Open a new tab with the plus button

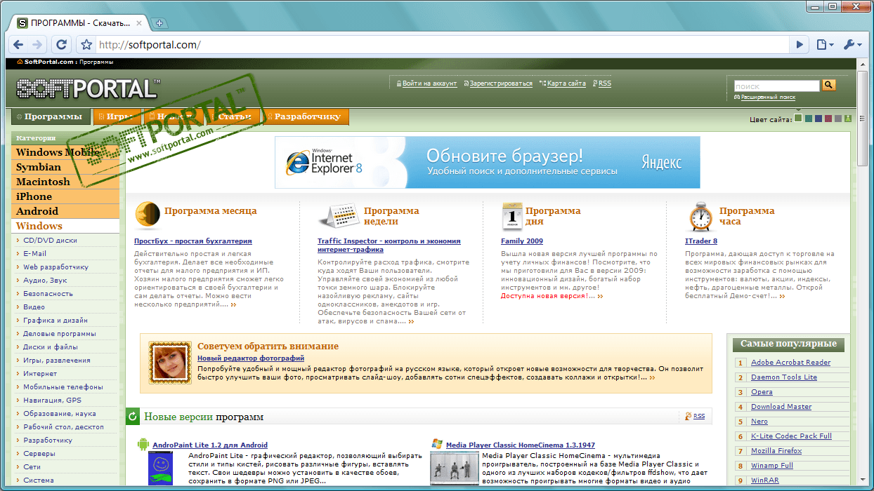(159, 23)
